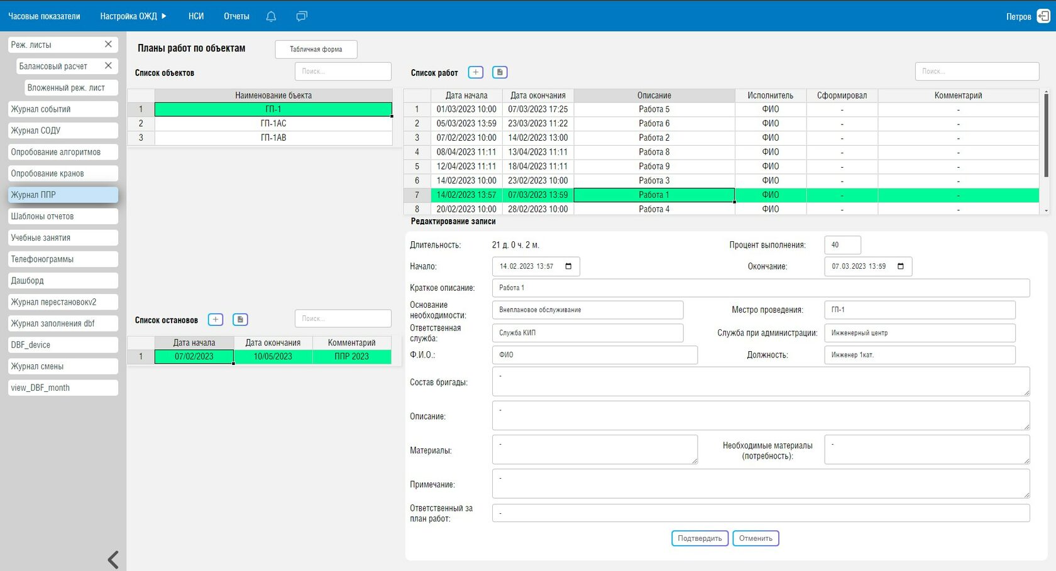This screenshot has height=571, width=1056.
Task: Click the Должность input field
Action: click(x=920, y=355)
